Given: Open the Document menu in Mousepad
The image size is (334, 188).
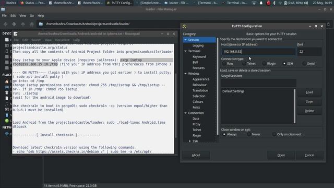Looking at the screenshot, I should 62,40.
